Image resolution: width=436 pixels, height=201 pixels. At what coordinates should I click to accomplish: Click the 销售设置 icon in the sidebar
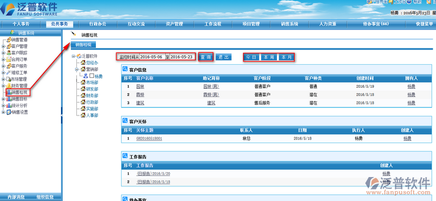[x=9, y=112]
